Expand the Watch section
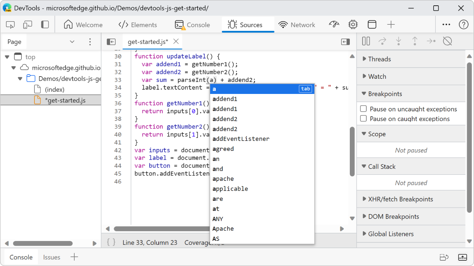The height and width of the screenshot is (266, 474). pyautogui.click(x=363, y=76)
